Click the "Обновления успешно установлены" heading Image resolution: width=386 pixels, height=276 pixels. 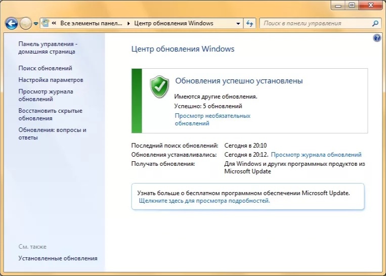(x=239, y=81)
